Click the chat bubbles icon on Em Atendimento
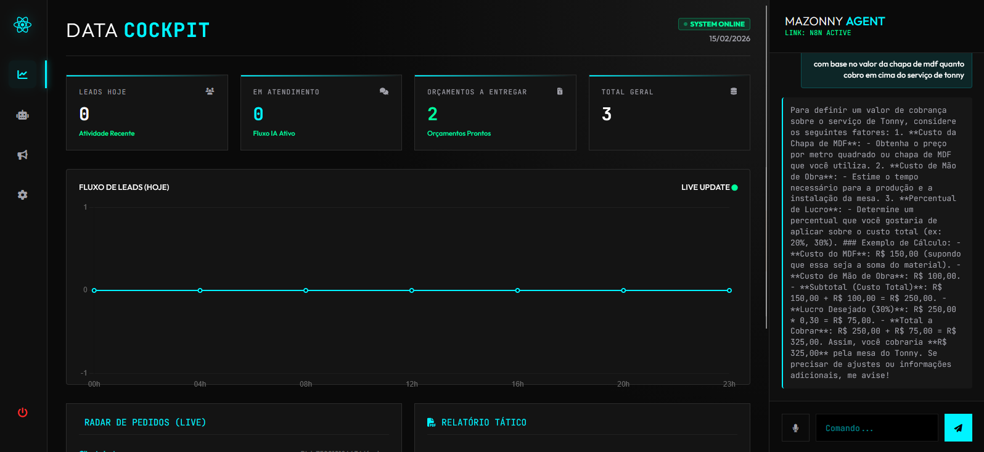 [x=384, y=91]
